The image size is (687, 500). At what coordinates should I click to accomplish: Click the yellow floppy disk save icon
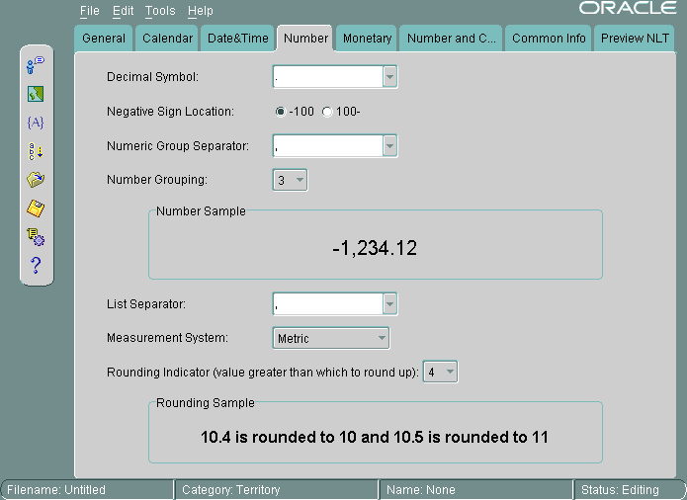pos(36,208)
